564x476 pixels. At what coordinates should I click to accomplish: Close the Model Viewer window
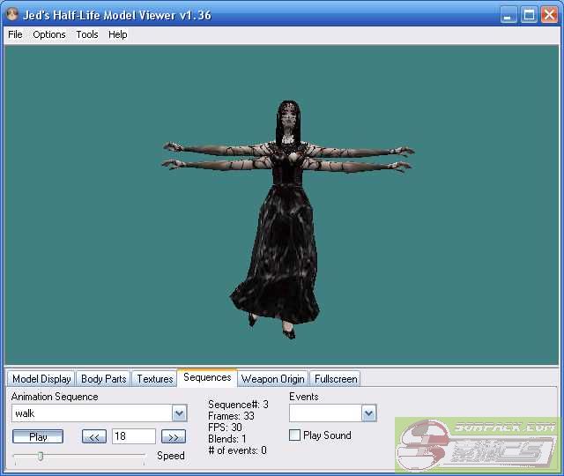click(x=550, y=15)
